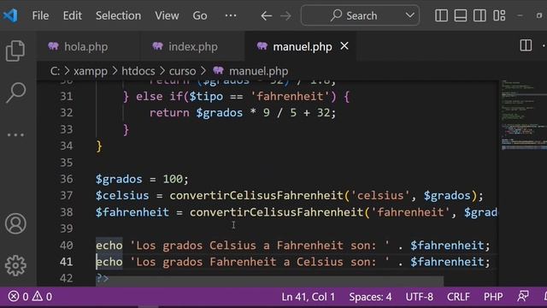Open the Selection menu

coord(118,15)
